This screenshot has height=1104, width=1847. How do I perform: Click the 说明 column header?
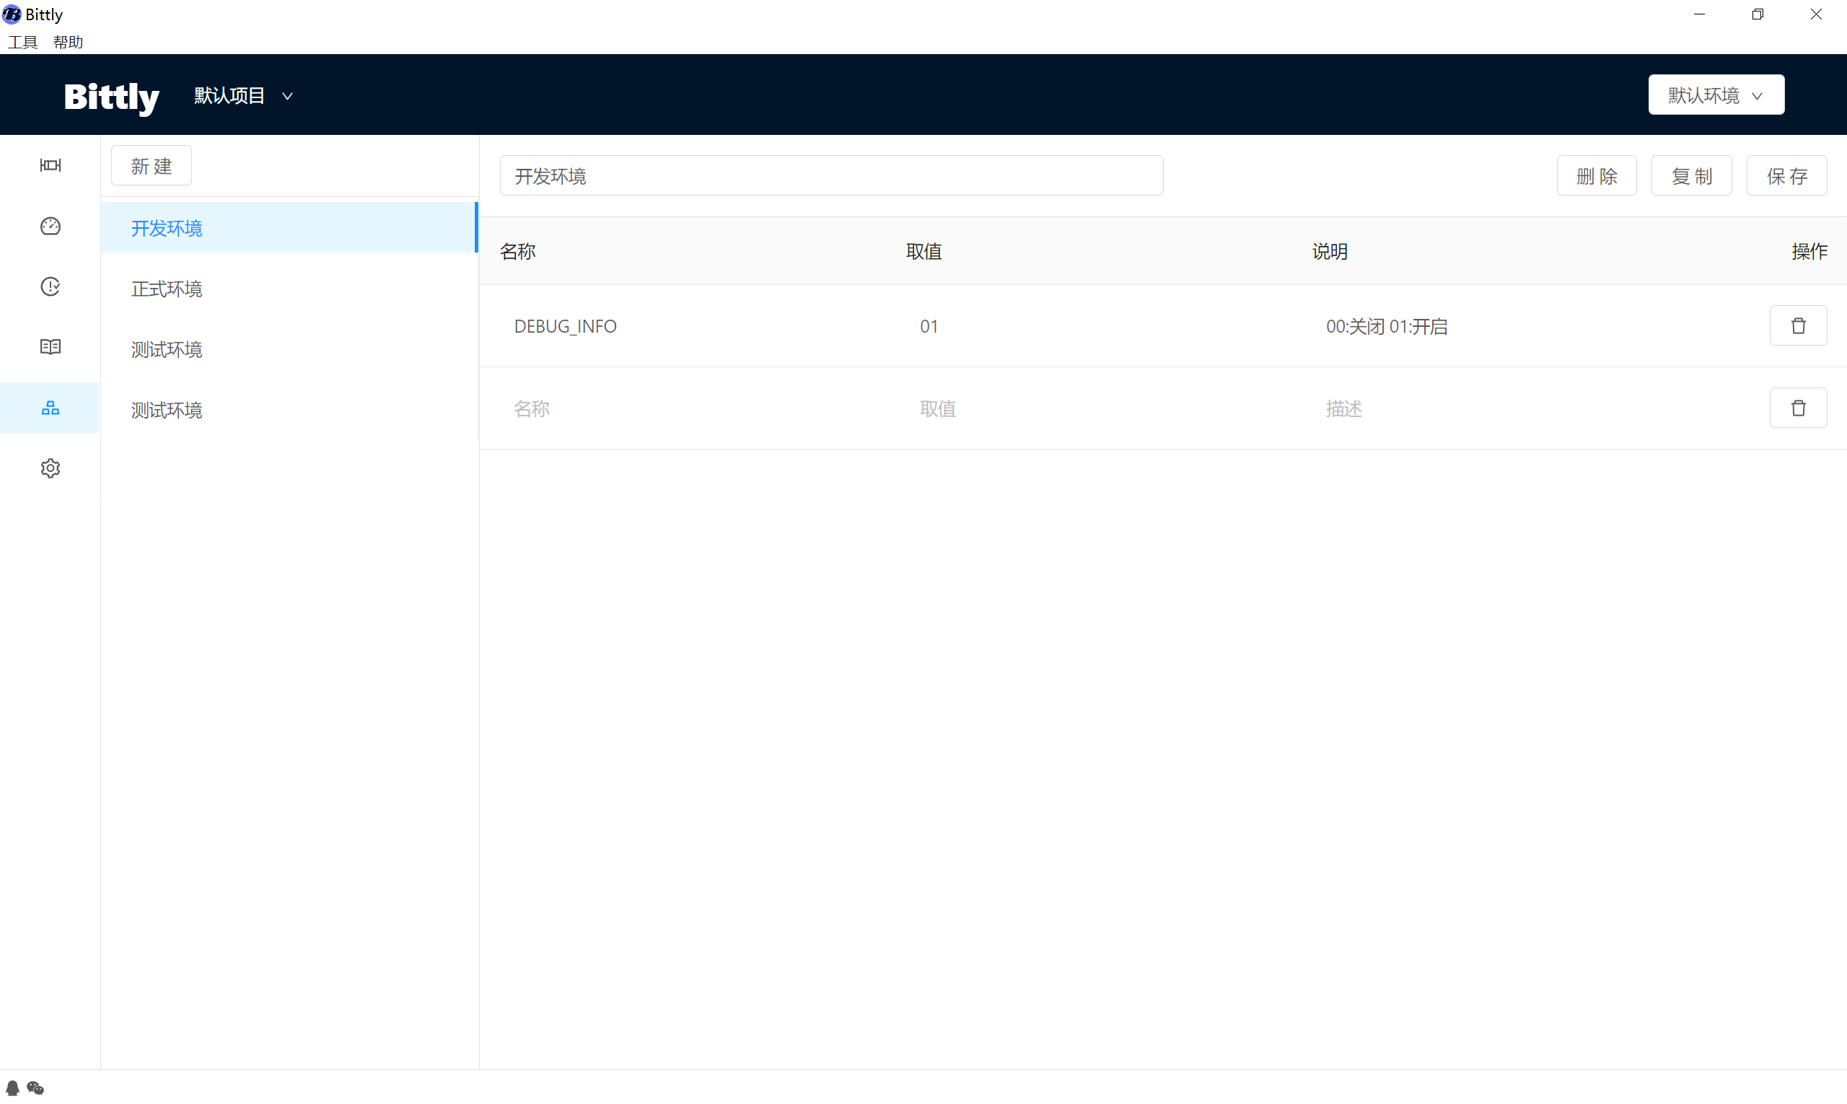click(x=1330, y=251)
